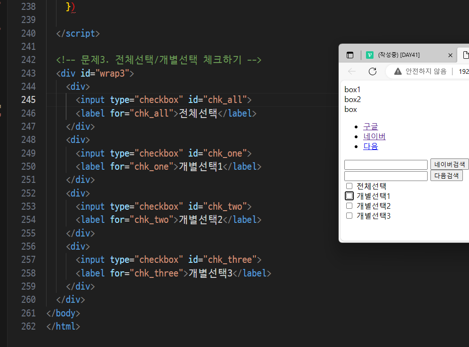This screenshot has height=347, width=469.
Task: Click the 다음검색 button
Action: click(x=446, y=175)
